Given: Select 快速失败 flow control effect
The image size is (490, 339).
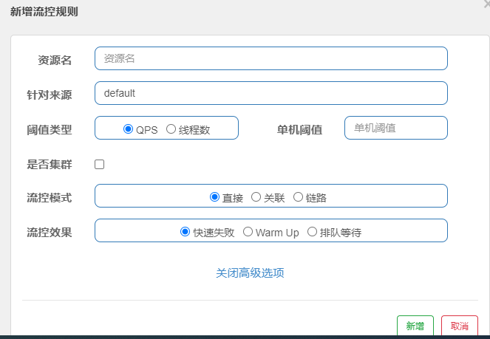Looking at the screenshot, I should click(x=185, y=232).
